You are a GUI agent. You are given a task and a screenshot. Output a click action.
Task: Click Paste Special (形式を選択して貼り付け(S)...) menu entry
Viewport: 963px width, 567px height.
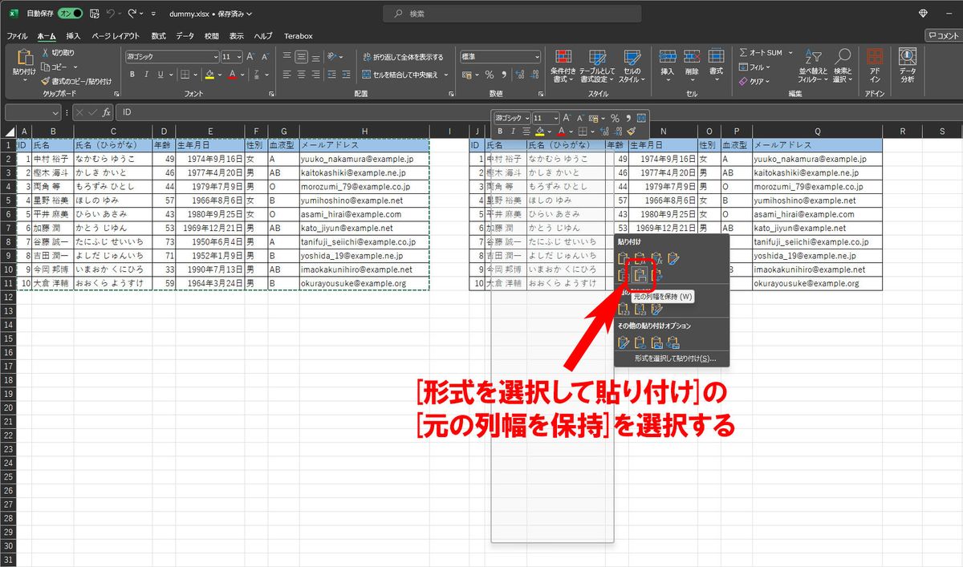click(676, 358)
